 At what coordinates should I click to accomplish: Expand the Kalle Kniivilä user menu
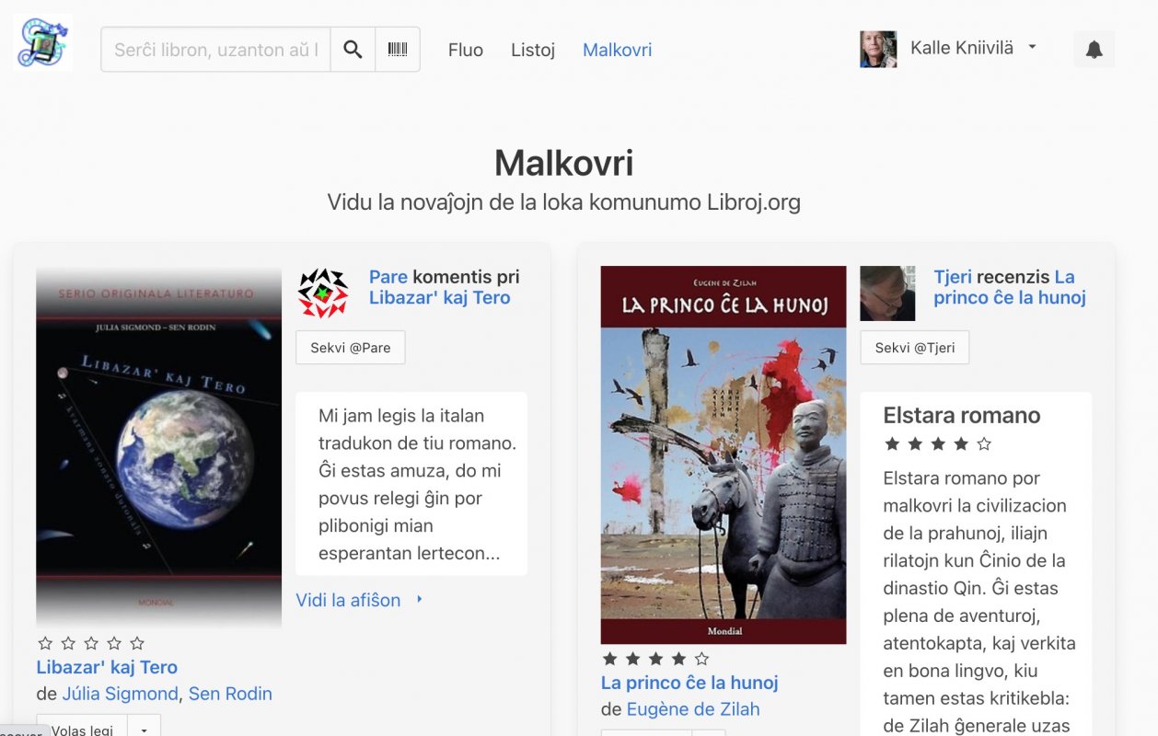coord(1032,48)
